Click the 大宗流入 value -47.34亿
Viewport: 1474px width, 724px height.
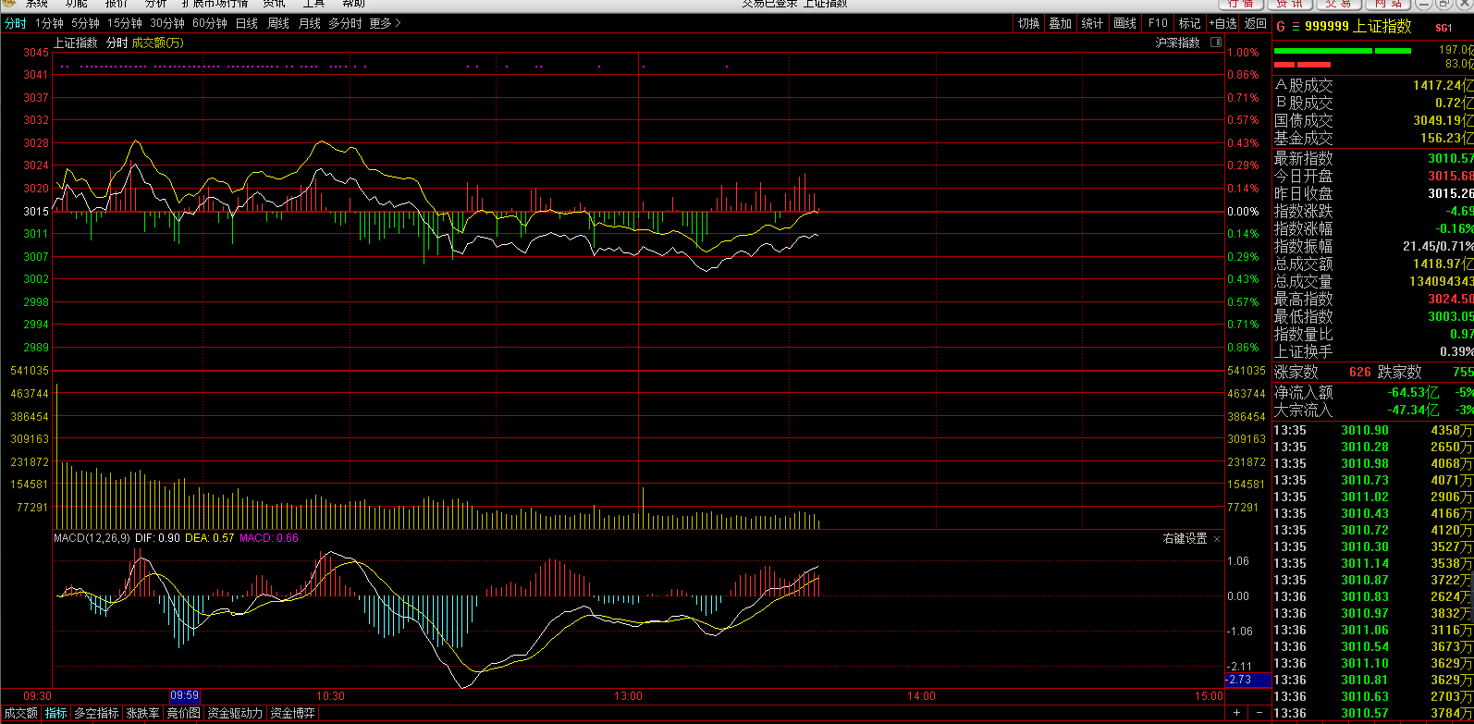coord(1413,410)
